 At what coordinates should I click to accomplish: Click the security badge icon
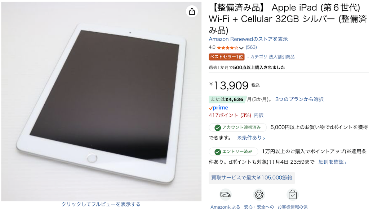point(259,195)
